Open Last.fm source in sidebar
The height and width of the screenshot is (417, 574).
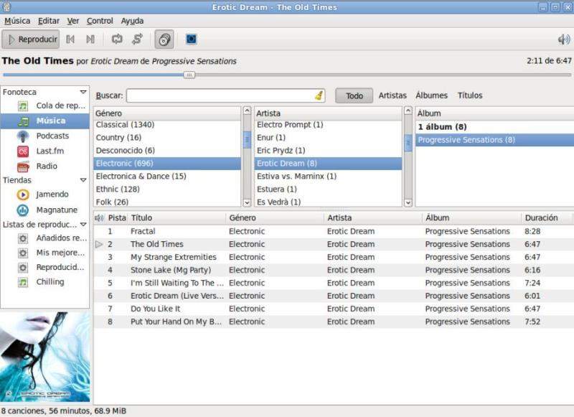click(50, 151)
